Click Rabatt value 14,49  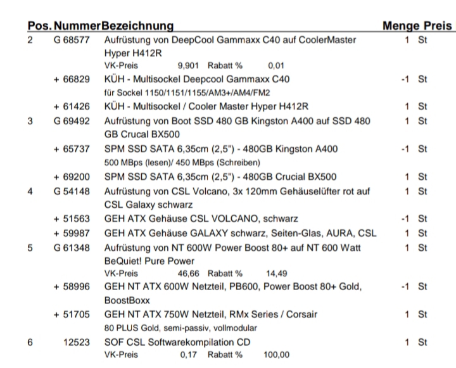point(277,274)
